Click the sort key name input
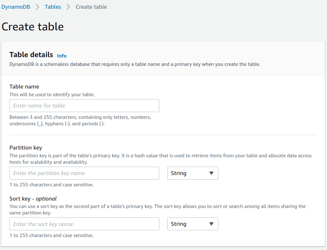 point(84,224)
